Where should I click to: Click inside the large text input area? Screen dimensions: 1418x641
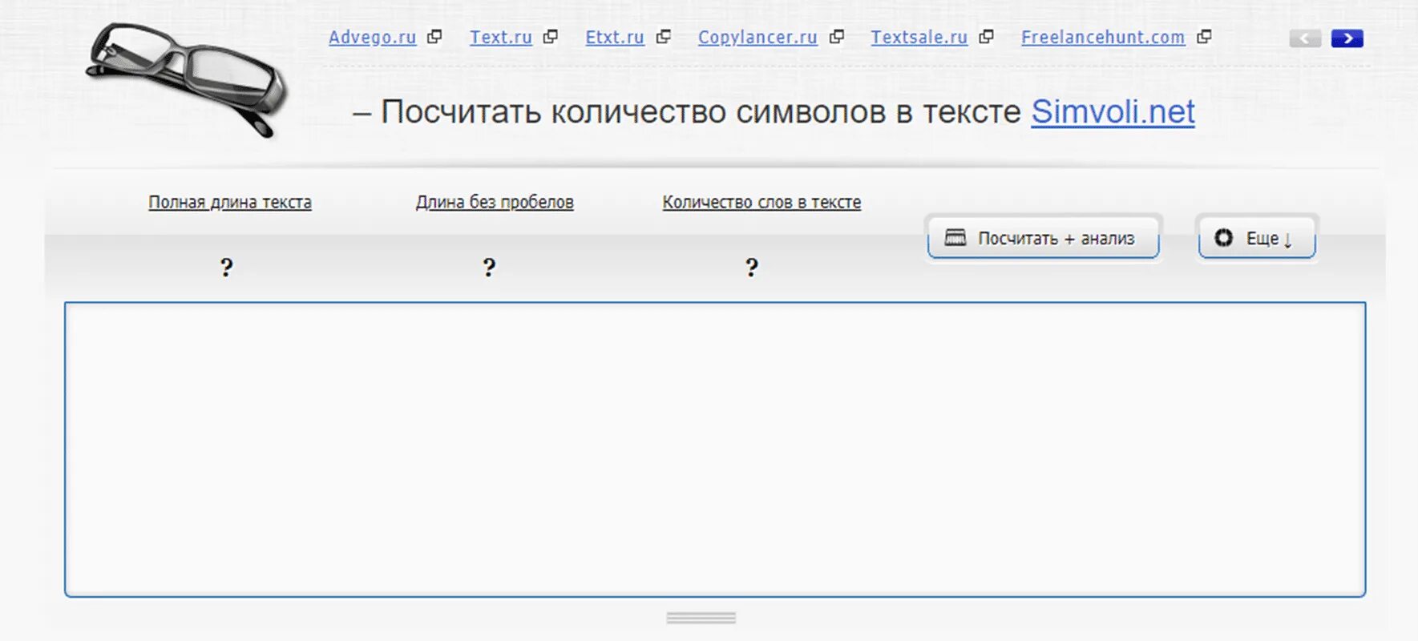coord(715,450)
